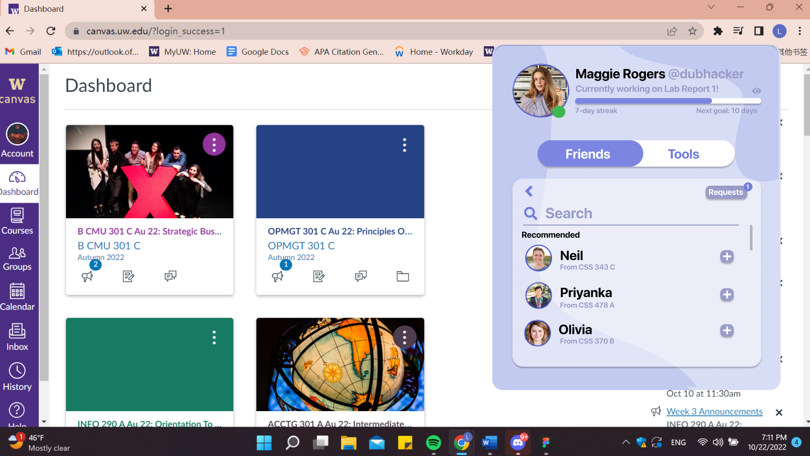Open the Gmail bookmark
The height and width of the screenshot is (456, 810).
coord(24,52)
